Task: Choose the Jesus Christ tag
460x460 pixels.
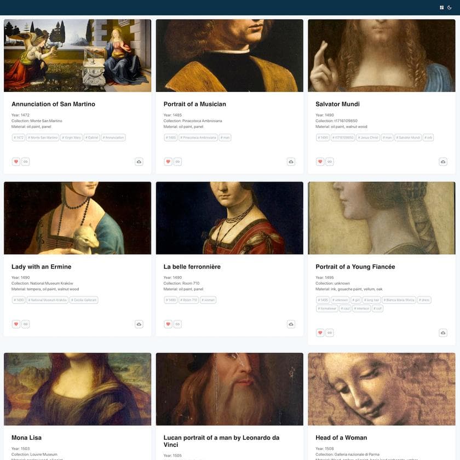Action: point(368,137)
